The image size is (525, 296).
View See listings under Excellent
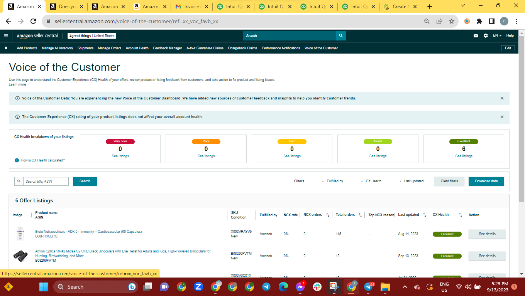(x=464, y=156)
